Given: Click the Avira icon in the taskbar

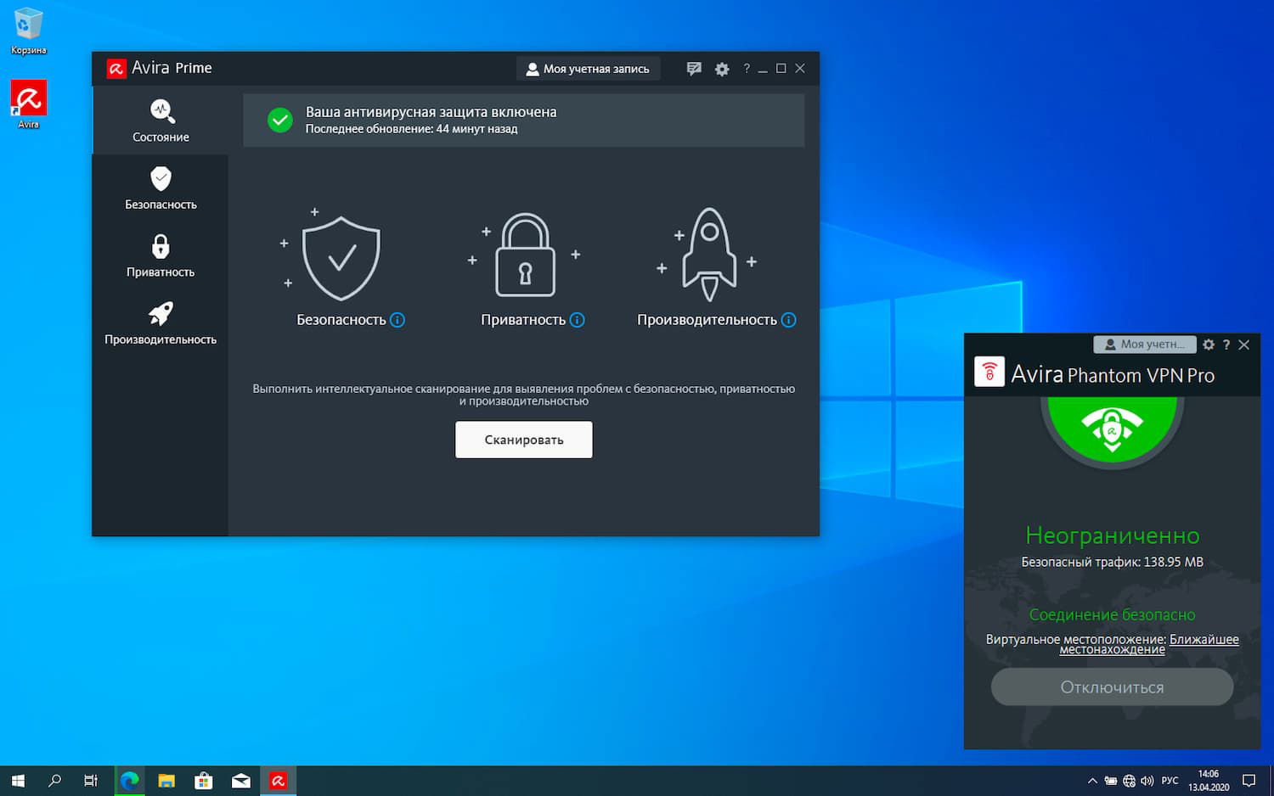Looking at the screenshot, I should [279, 779].
